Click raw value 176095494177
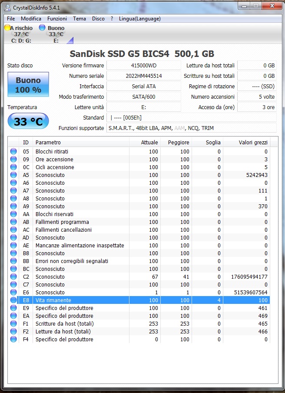 coord(249,276)
